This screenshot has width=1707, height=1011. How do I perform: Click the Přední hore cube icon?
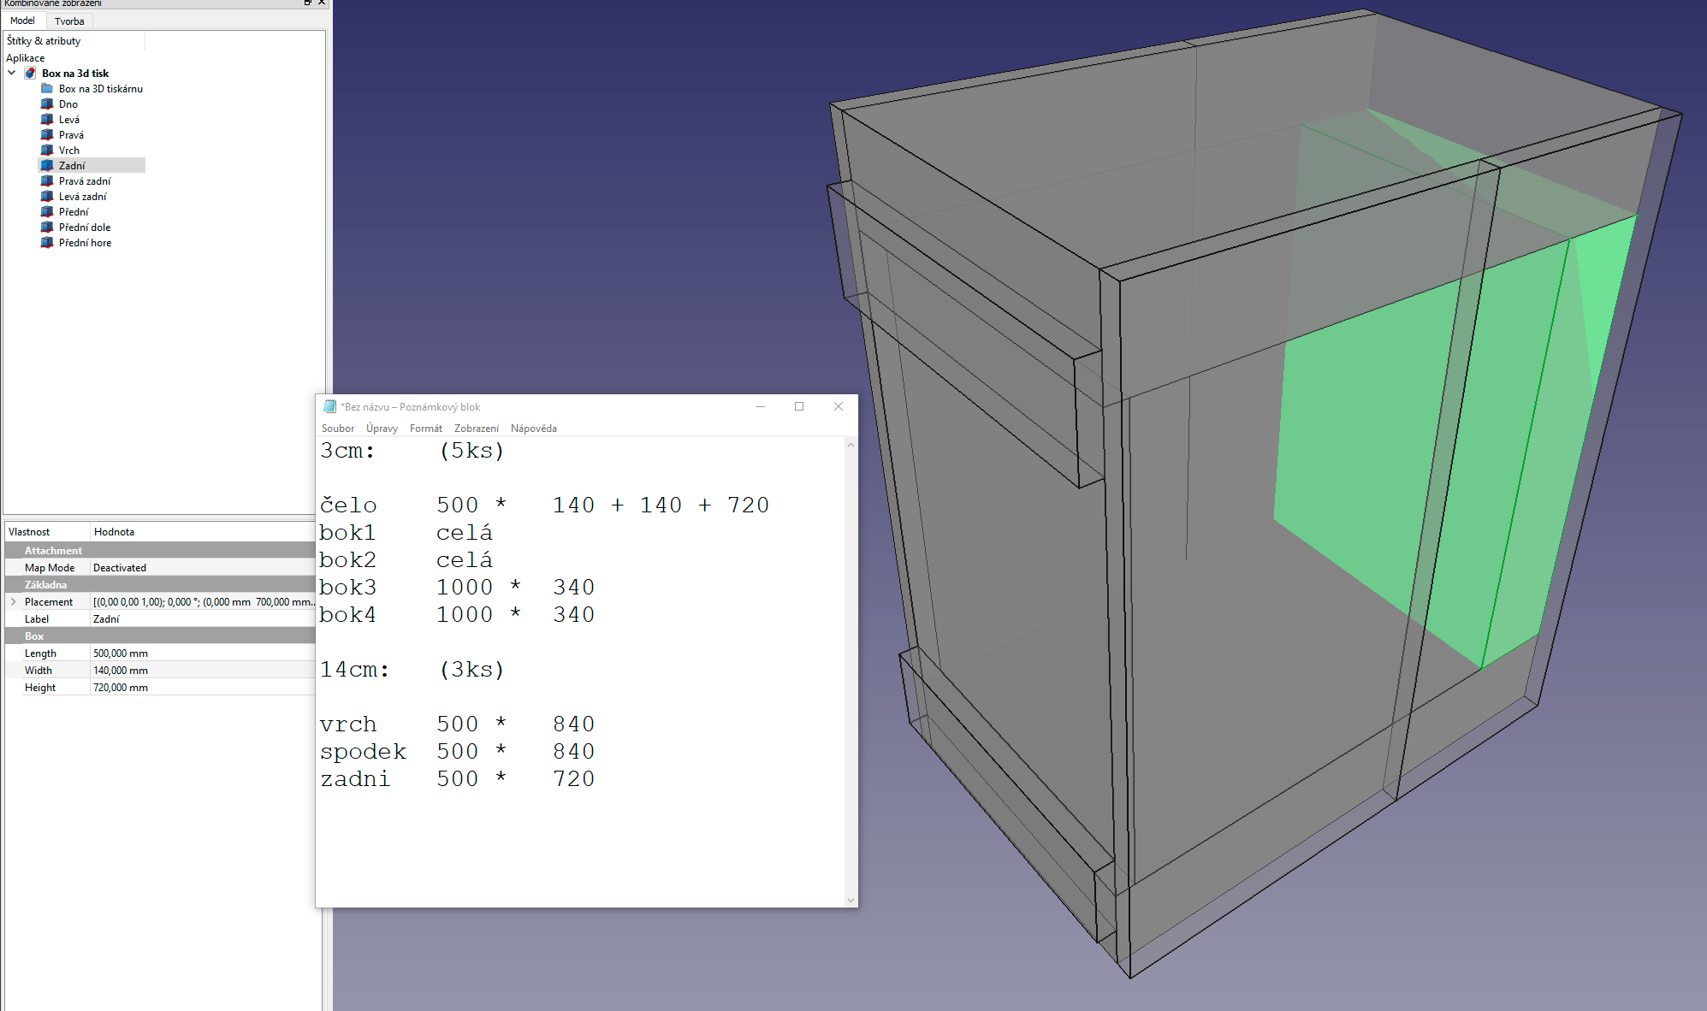[x=47, y=243]
